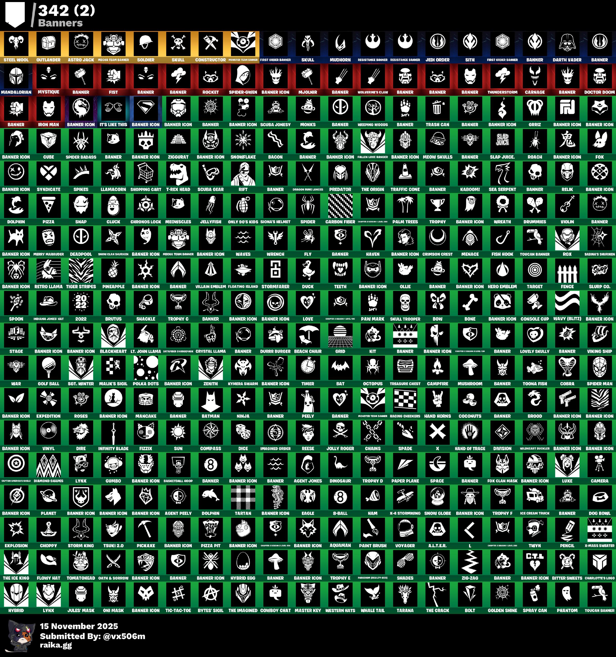Image resolution: width=616 pixels, height=657 pixels.
Task: Click the raika.gg site text
Action: tap(55, 645)
